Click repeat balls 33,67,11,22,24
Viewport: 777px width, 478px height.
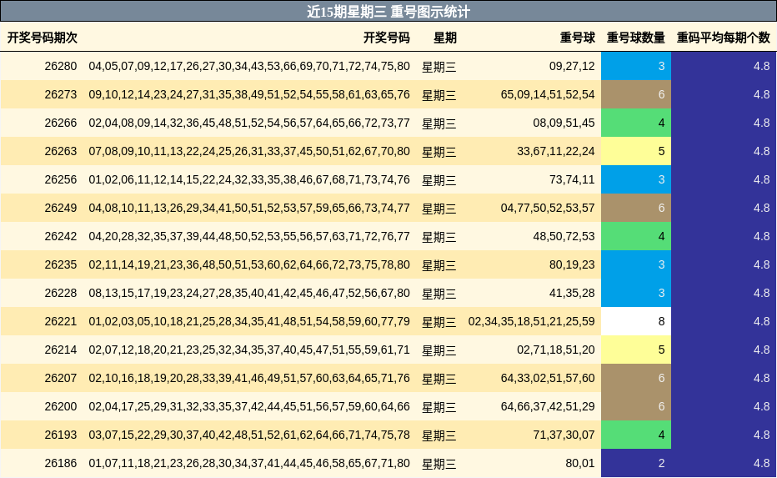tap(556, 151)
